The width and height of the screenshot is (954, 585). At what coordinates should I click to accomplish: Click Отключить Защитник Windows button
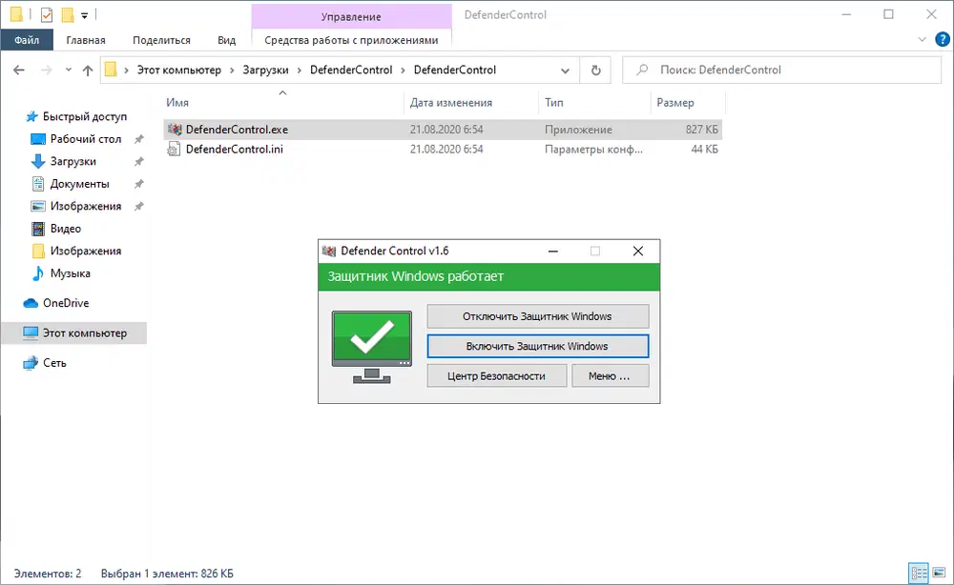[x=538, y=316]
